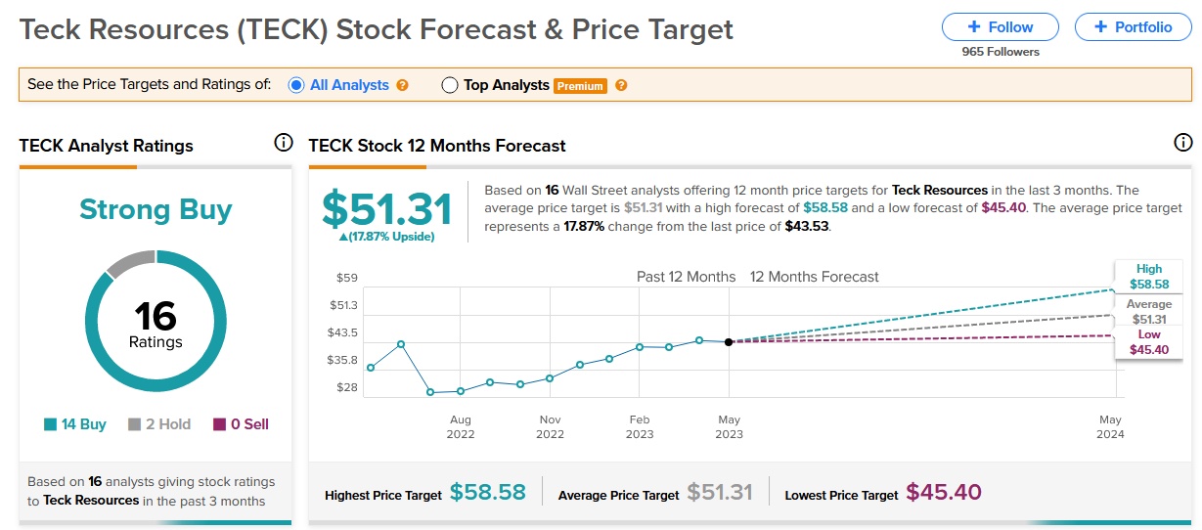
Task: Click May 2023 black data point on chart
Action: coord(729,342)
